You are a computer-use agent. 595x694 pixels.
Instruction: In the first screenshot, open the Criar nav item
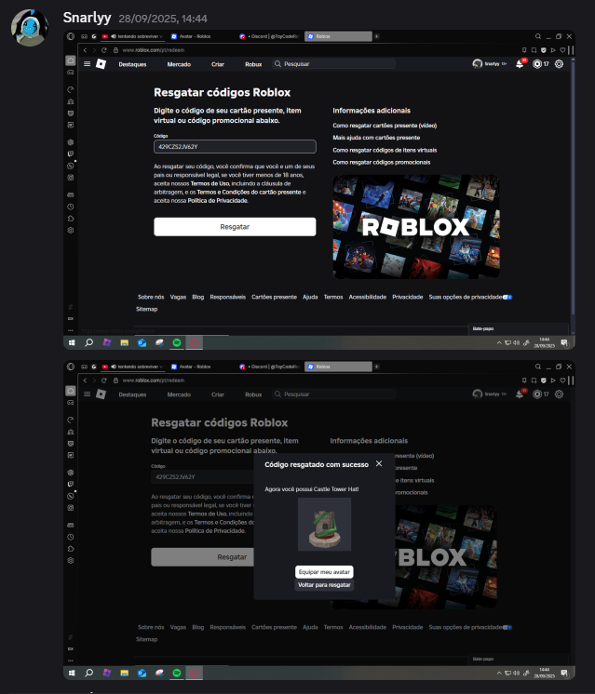(218, 64)
